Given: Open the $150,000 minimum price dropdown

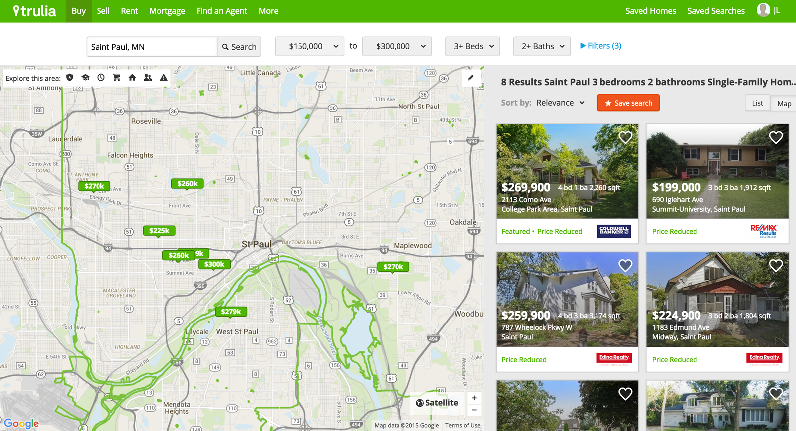Looking at the screenshot, I should (x=310, y=46).
